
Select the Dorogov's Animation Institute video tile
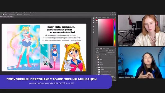click(142, 63)
